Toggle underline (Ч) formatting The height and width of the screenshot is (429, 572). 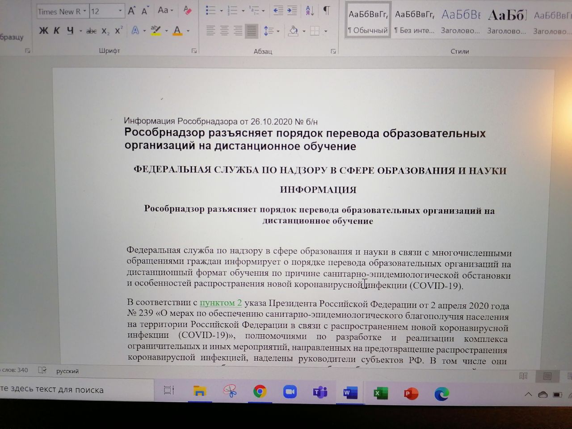pos(70,31)
